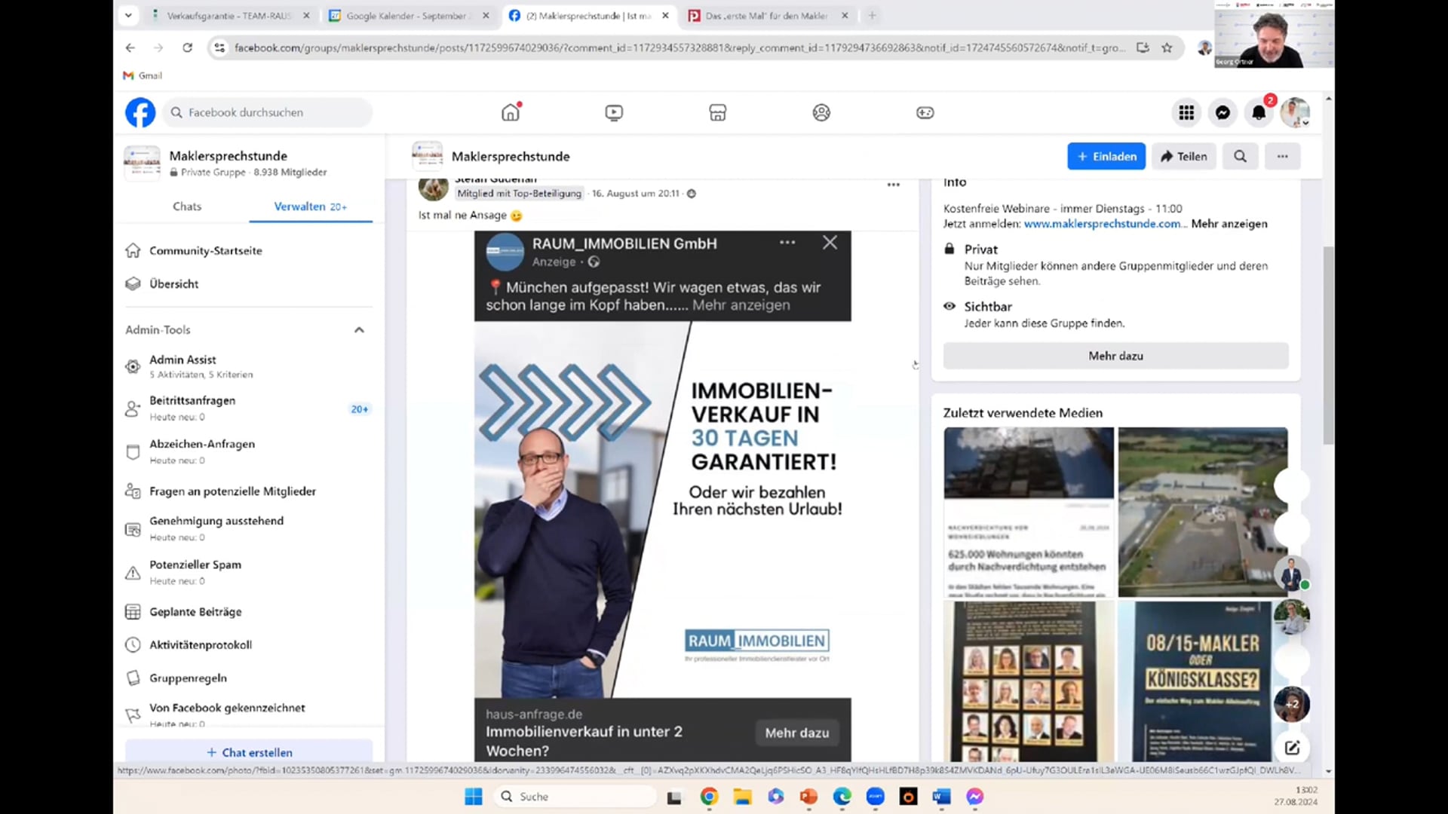Click the browser address bar
The width and height of the screenshot is (1448, 814).
(679, 47)
